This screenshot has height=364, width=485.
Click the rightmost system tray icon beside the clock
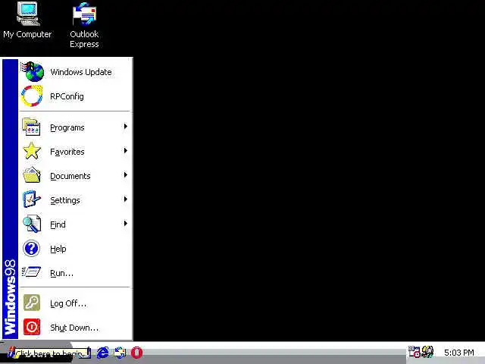point(427,352)
